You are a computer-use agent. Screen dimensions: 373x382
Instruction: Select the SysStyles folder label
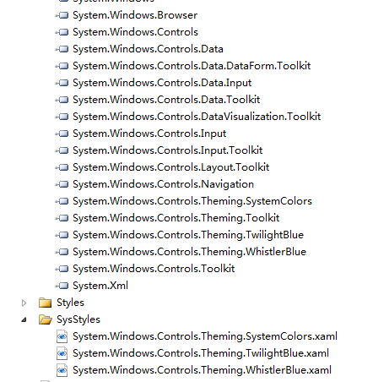(78, 319)
